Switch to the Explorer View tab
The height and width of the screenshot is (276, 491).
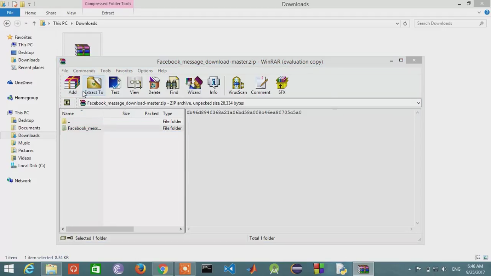(x=71, y=13)
